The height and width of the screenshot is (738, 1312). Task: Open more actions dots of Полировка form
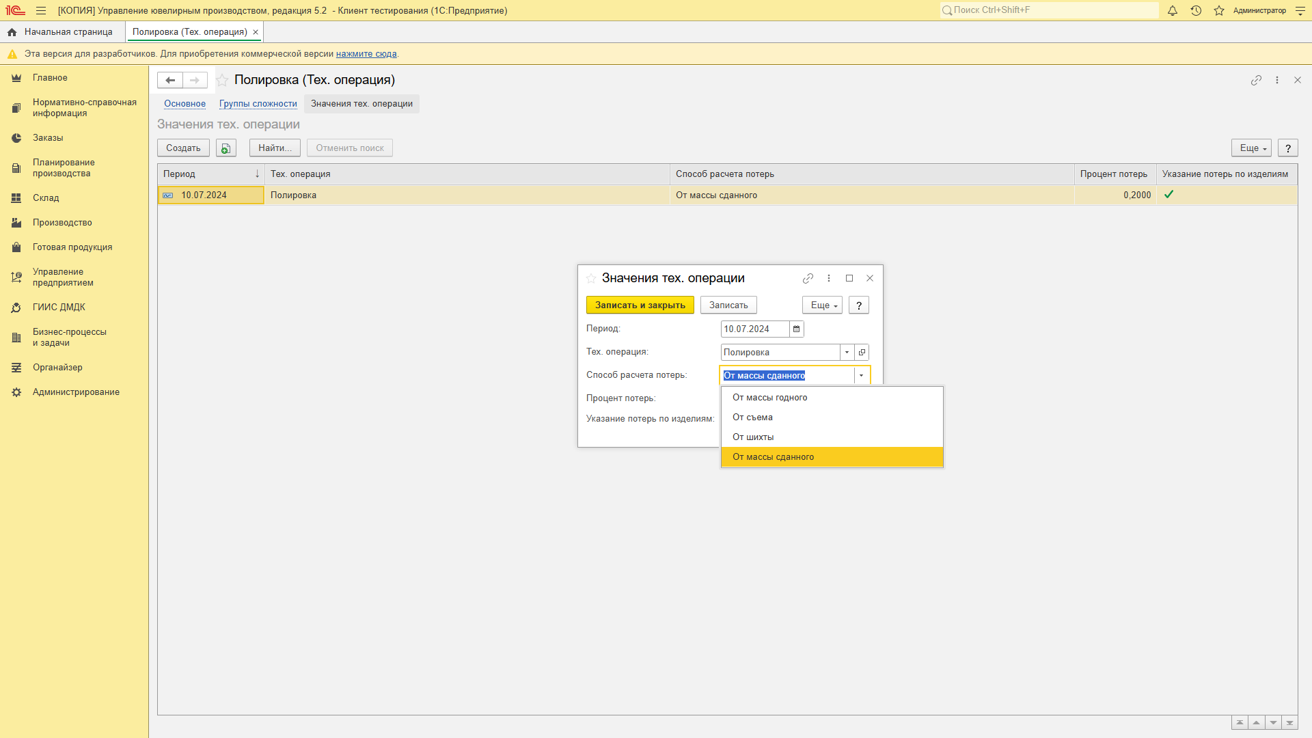[x=1276, y=80]
